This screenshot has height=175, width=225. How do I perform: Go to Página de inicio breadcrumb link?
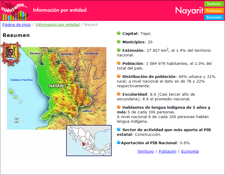click(x=17, y=25)
